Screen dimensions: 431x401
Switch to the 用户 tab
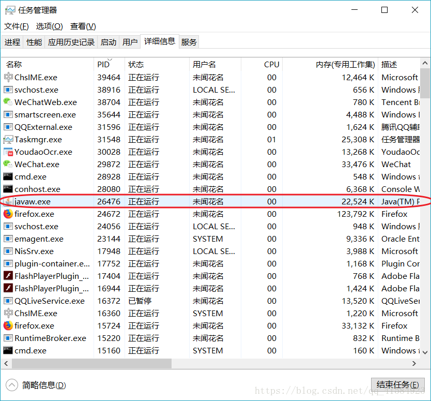pyautogui.click(x=130, y=42)
